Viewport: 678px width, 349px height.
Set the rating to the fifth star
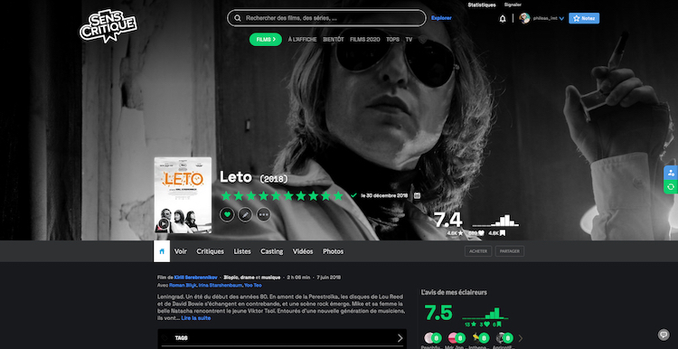click(x=276, y=196)
